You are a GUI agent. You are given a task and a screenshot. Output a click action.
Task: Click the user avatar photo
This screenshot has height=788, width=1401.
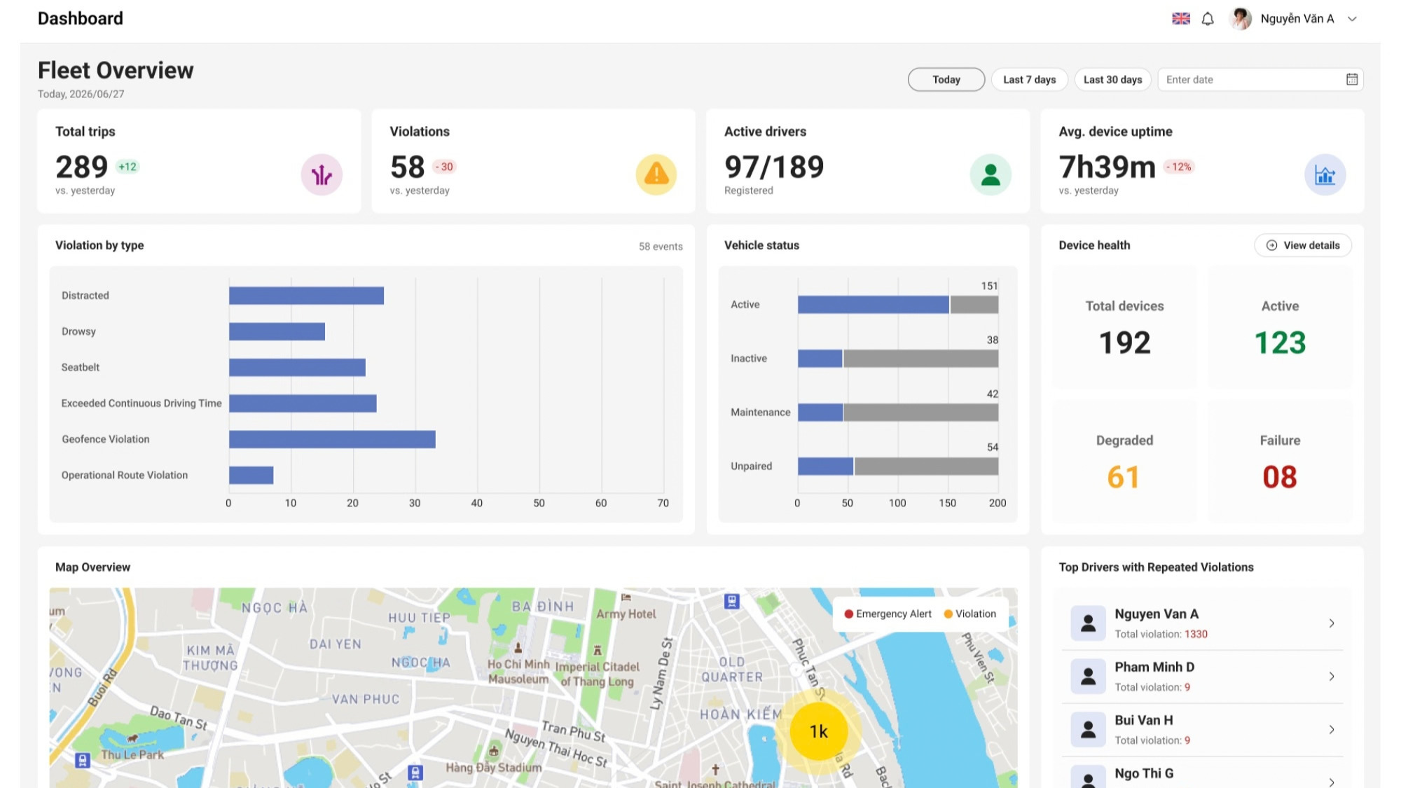coord(1241,19)
